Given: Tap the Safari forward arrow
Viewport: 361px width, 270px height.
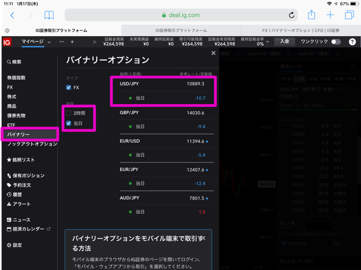Looking at the screenshot, I should [x=31, y=15].
